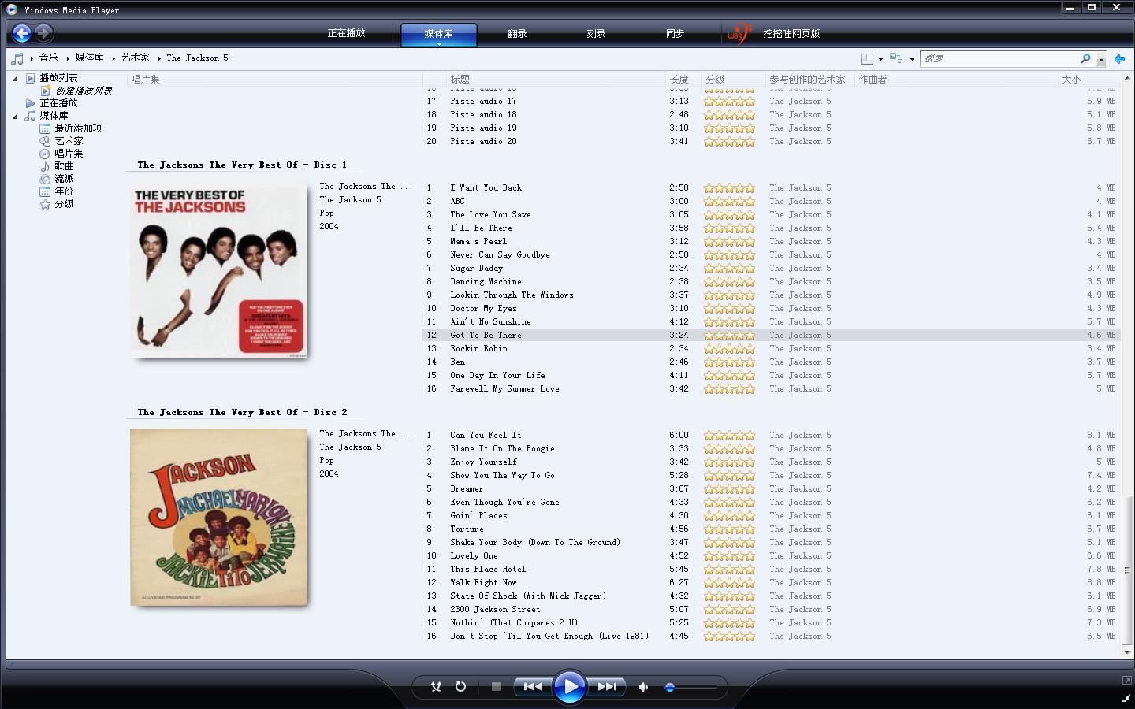Select The Very Best Of Disc 1 album cover
This screenshot has height=709, width=1135.
(218, 270)
